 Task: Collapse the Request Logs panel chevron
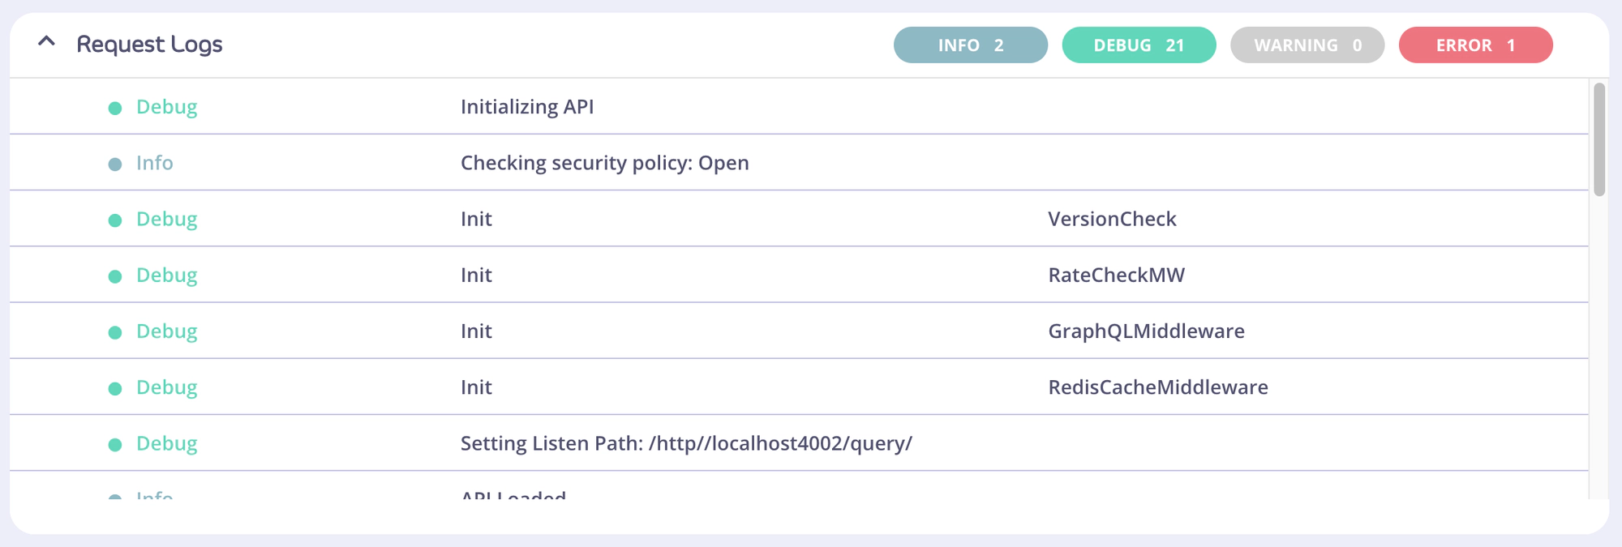pos(47,42)
